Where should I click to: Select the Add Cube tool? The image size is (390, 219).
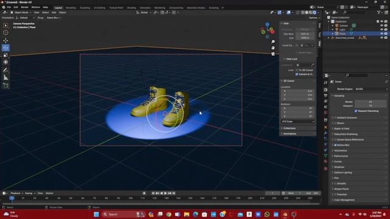click(5, 86)
